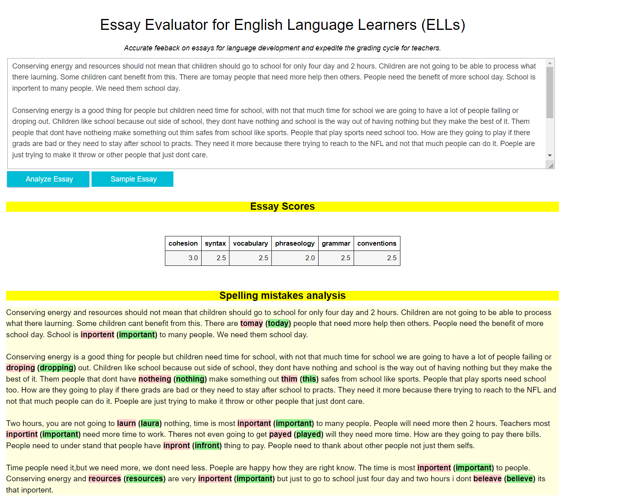Click the suggested correction nothing
The image size is (621, 499).
pos(190,379)
